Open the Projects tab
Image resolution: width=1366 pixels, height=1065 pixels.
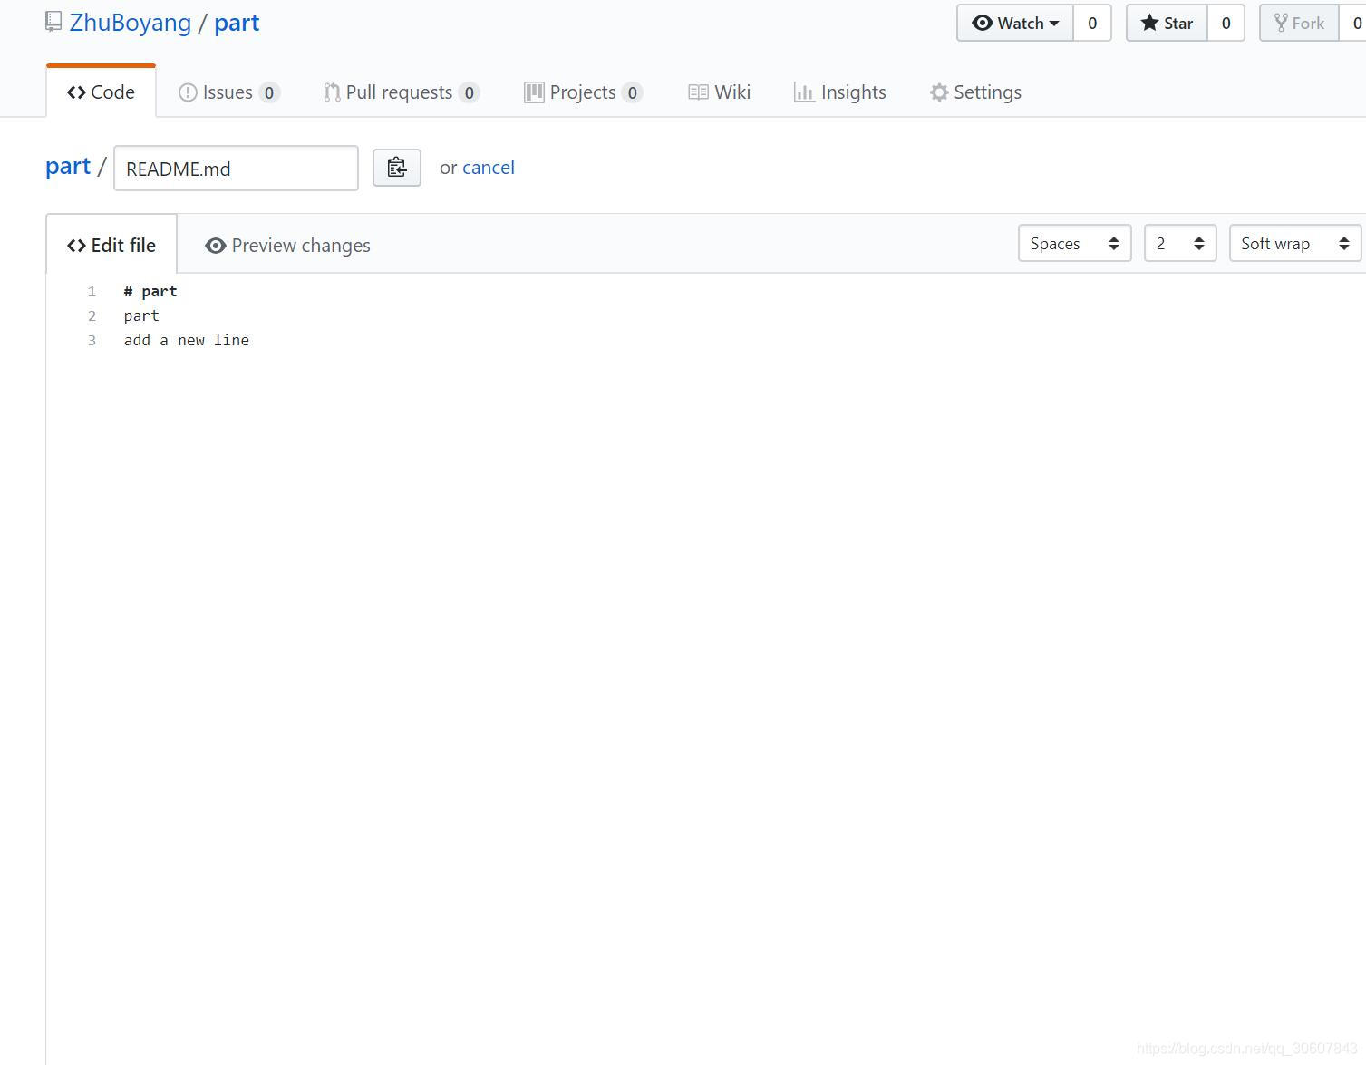(x=584, y=92)
